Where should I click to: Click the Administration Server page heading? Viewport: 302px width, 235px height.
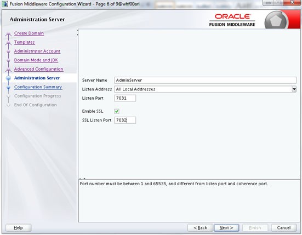point(37,19)
